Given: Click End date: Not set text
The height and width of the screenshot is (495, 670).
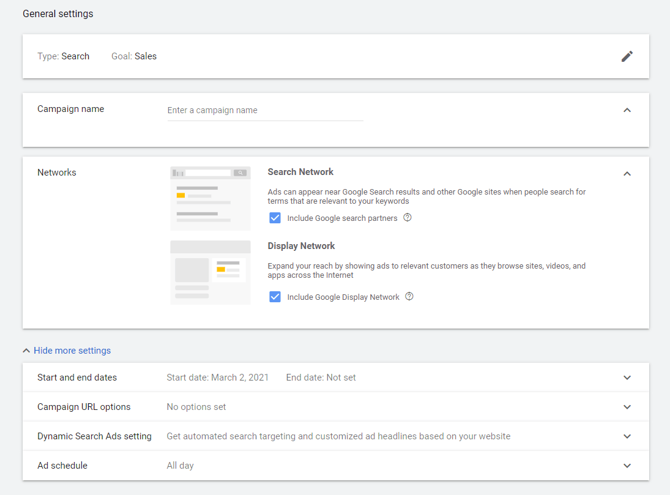Looking at the screenshot, I should (321, 378).
